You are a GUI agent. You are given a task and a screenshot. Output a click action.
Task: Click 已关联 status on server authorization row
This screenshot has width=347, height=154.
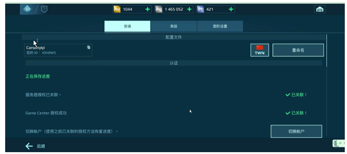(x=296, y=95)
